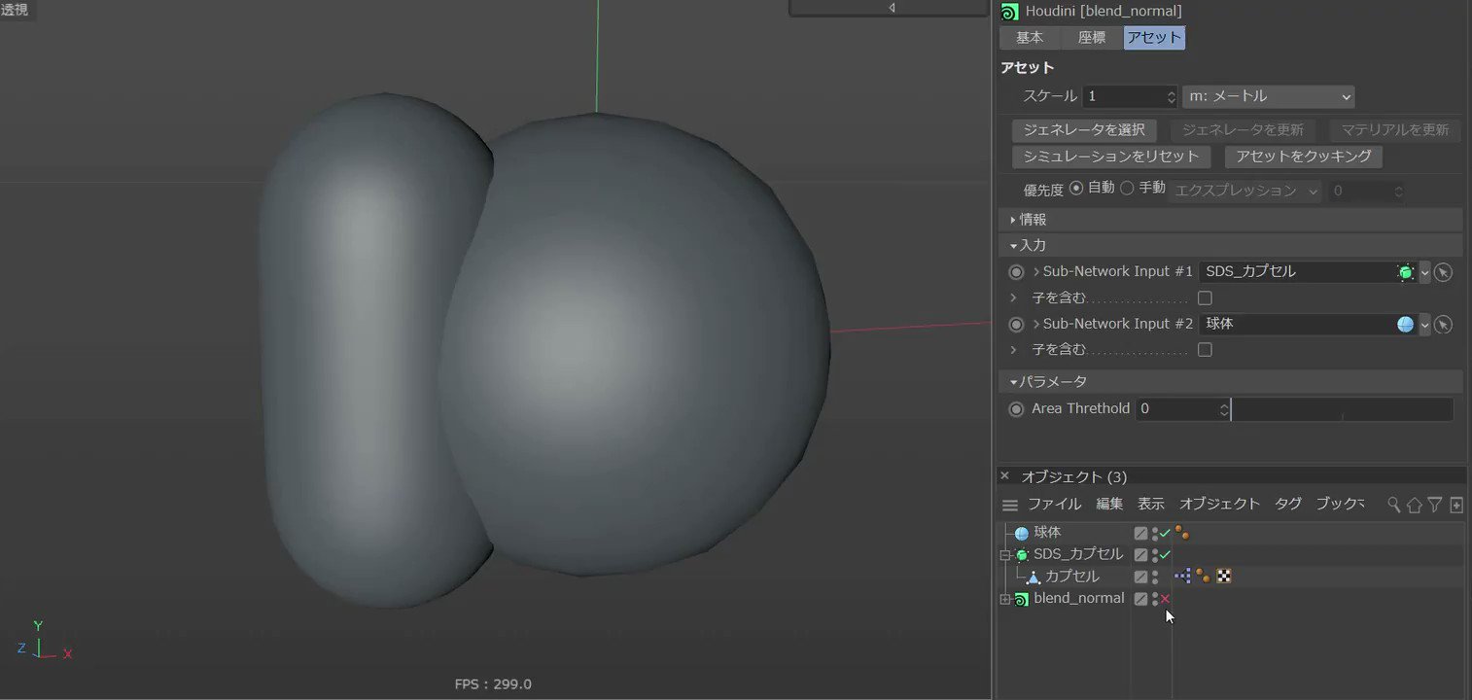Viewport: 1472px width, 700px height.
Task: Toggle visibility dots on blend_normal row
Action: [1155, 599]
